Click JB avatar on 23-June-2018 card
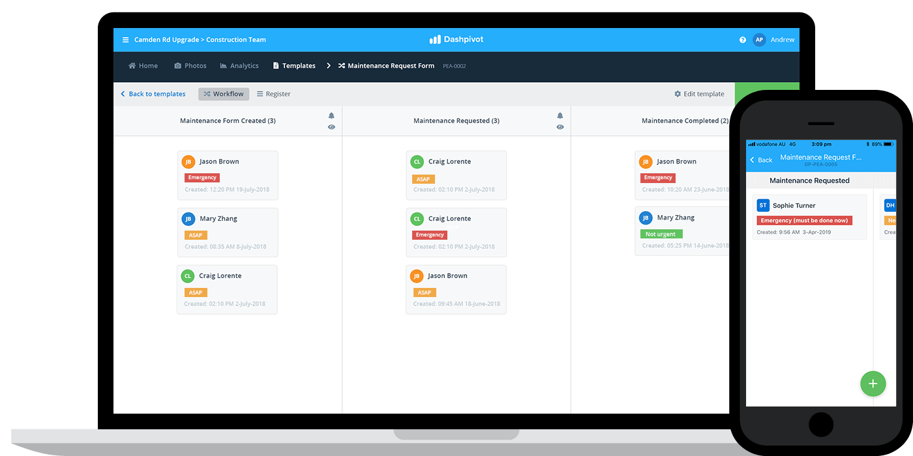 [646, 162]
